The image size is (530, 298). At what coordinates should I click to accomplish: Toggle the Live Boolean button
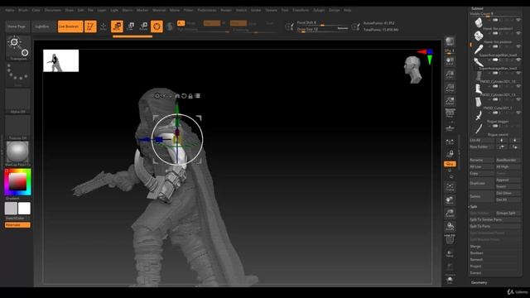(x=70, y=26)
